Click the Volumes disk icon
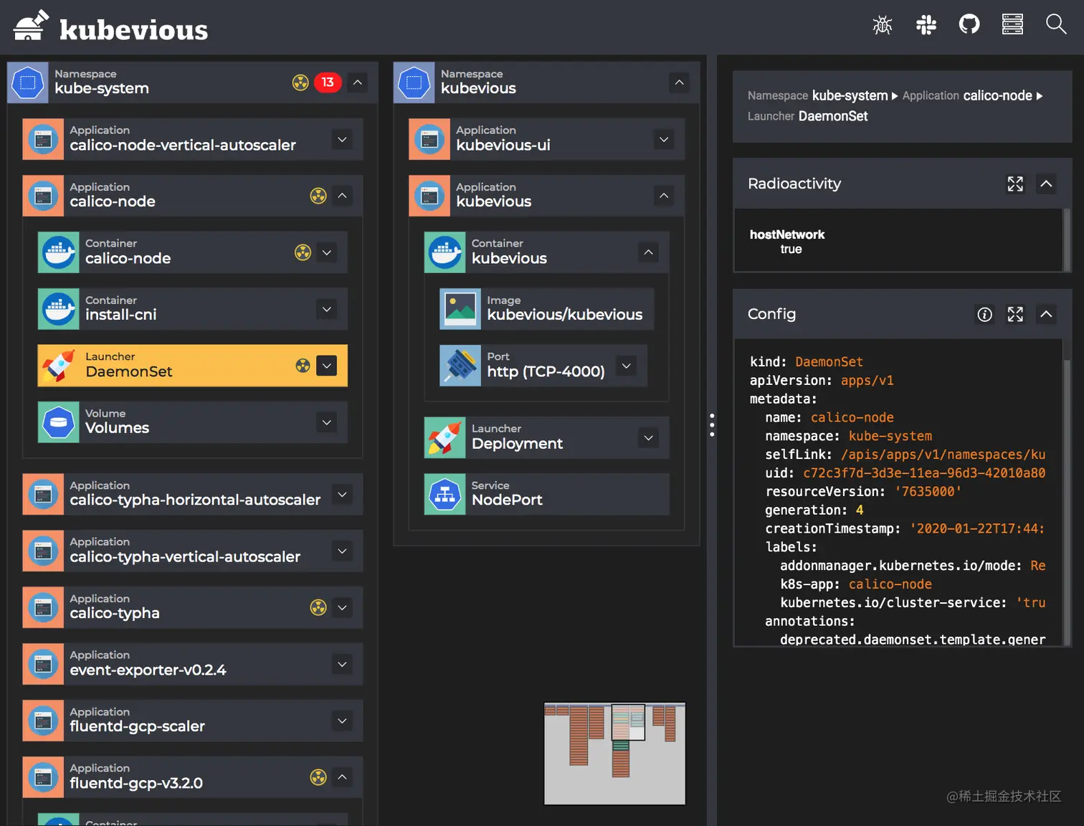This screenshot has height=826, width=1084. coord(59,422)
